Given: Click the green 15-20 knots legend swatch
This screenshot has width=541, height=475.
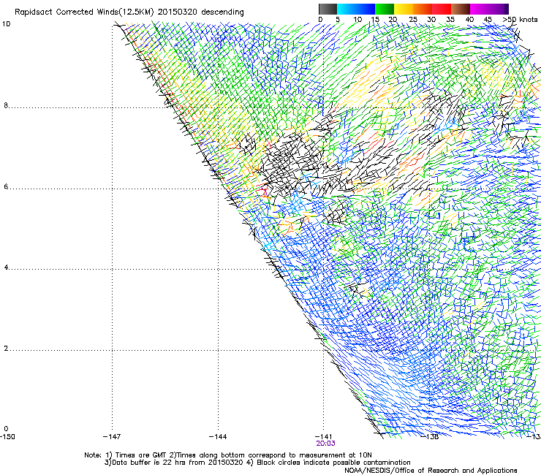Looking at the screenshot, I should pos(385,9).
